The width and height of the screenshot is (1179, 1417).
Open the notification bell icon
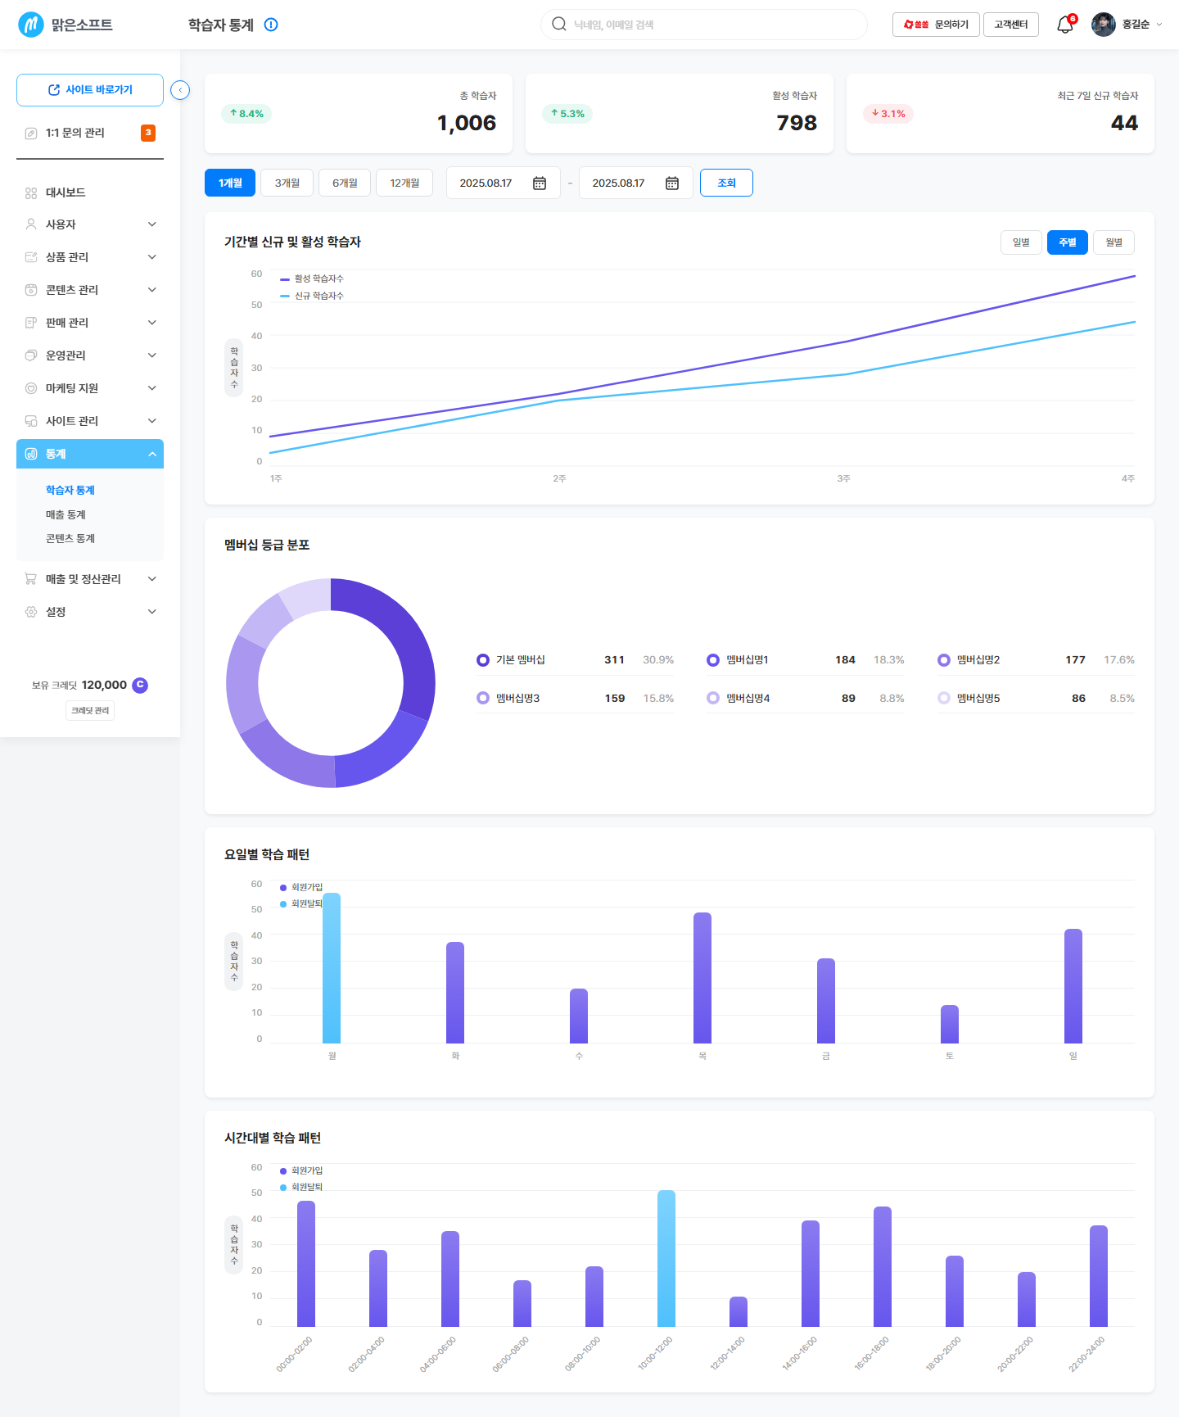(x=1065, y=25)
